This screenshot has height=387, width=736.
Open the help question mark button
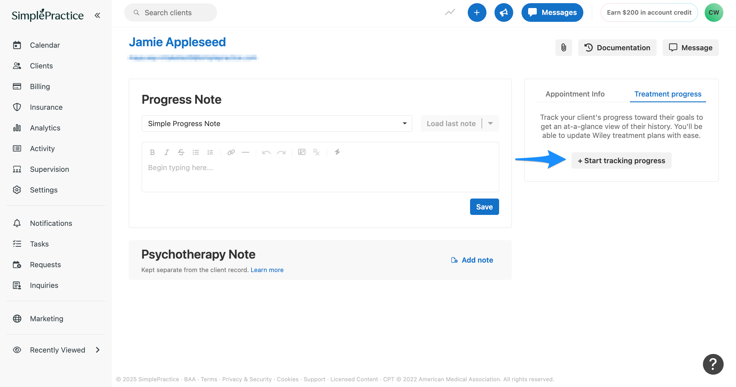[713, 364]
